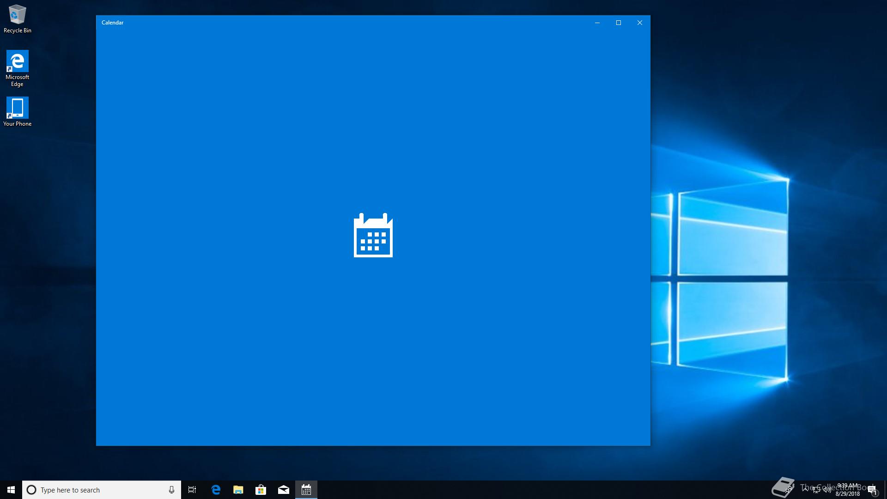887x499 pixels.
Task: Open the People icon in system tray
Action: click(789, 490)
